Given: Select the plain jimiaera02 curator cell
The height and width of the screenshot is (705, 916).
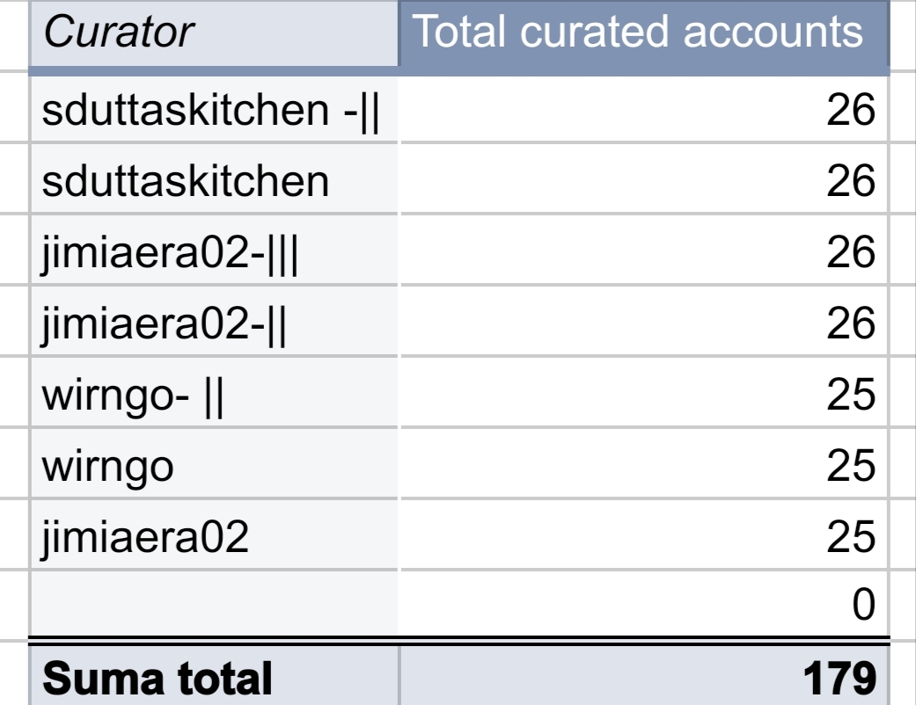Looking at the screenshot, I should click(214, 536).
